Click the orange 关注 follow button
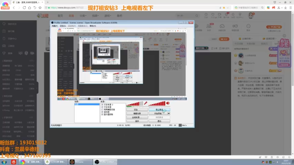 coord(224,39)
